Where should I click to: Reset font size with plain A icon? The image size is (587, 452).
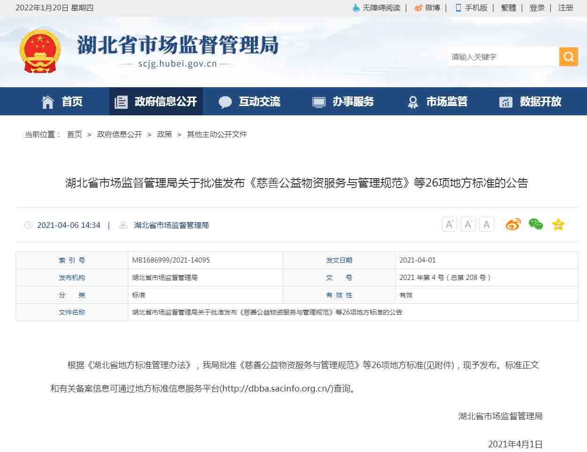[x=487, y=225]
